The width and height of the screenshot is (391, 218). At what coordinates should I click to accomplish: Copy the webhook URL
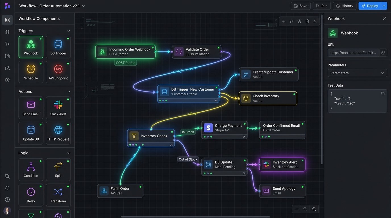[383, 53]
